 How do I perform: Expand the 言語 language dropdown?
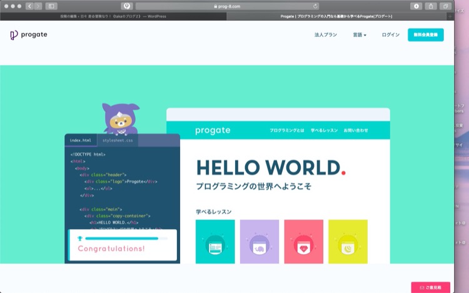[360, 35]
